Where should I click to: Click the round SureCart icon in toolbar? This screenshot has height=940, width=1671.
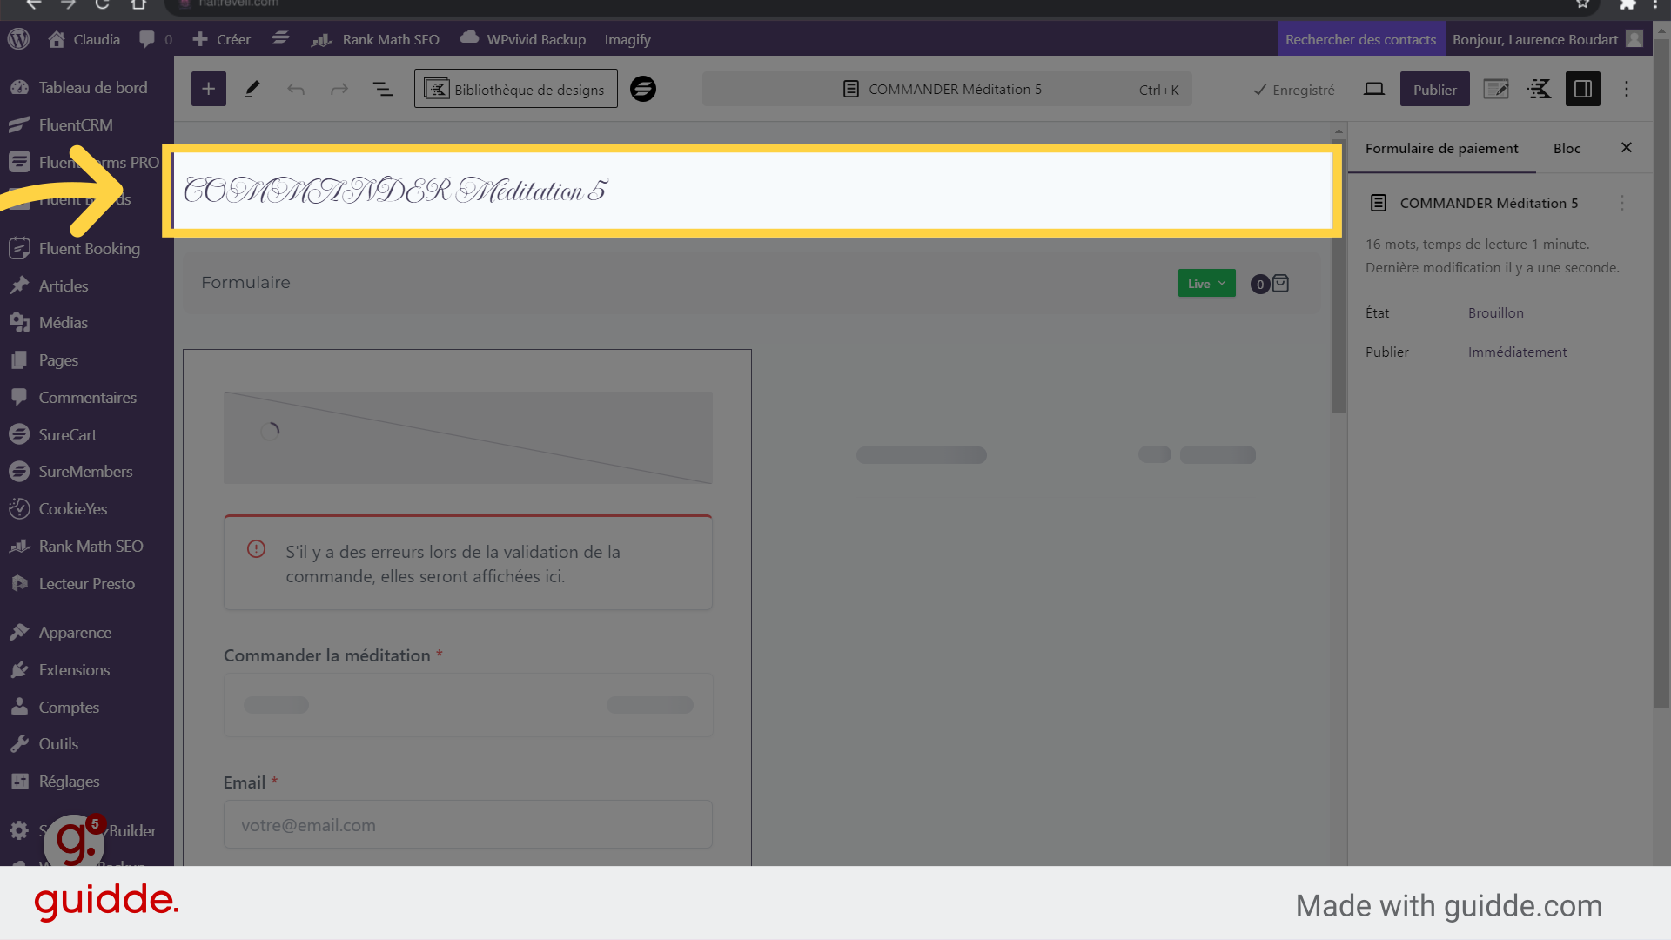643,89
